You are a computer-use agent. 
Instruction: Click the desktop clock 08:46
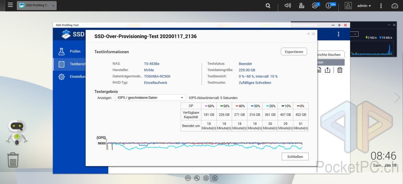click(384, 156)
